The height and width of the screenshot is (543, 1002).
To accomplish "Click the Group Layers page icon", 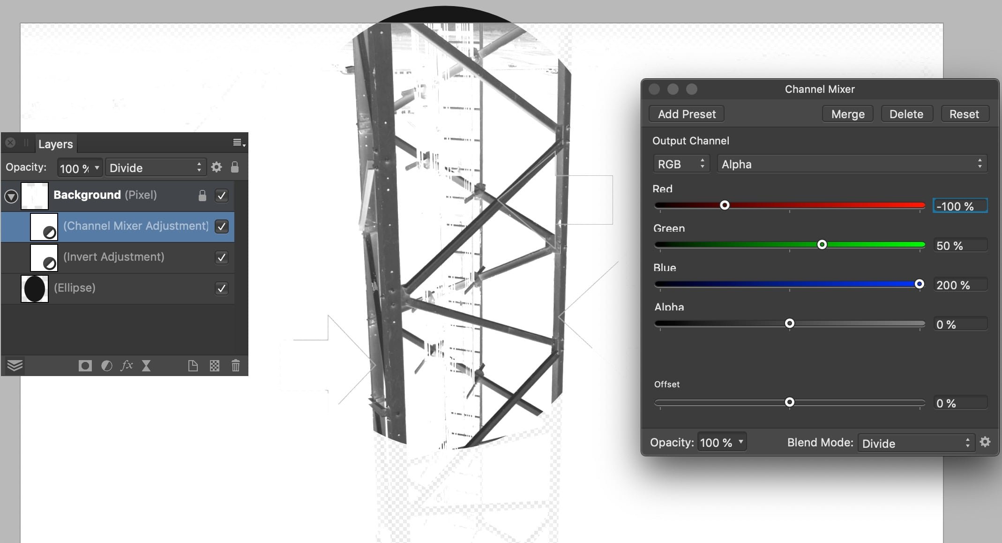I will point(193,366).
